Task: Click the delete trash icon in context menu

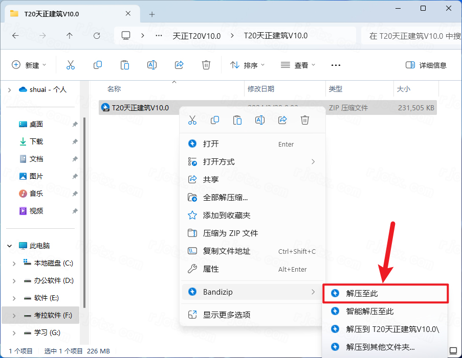Action: [305, 120]
